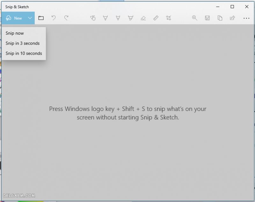Click the Redo arrow icon
The width and height of the screenshot is (255, 202).
66,18
